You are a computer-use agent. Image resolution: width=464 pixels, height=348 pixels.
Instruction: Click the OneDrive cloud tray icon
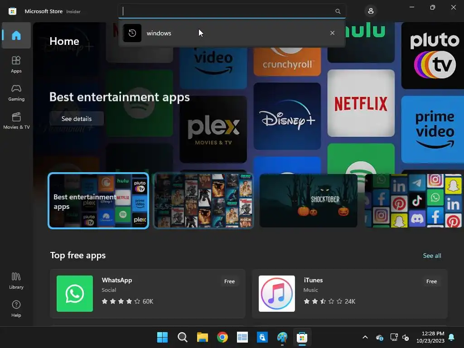380,337
